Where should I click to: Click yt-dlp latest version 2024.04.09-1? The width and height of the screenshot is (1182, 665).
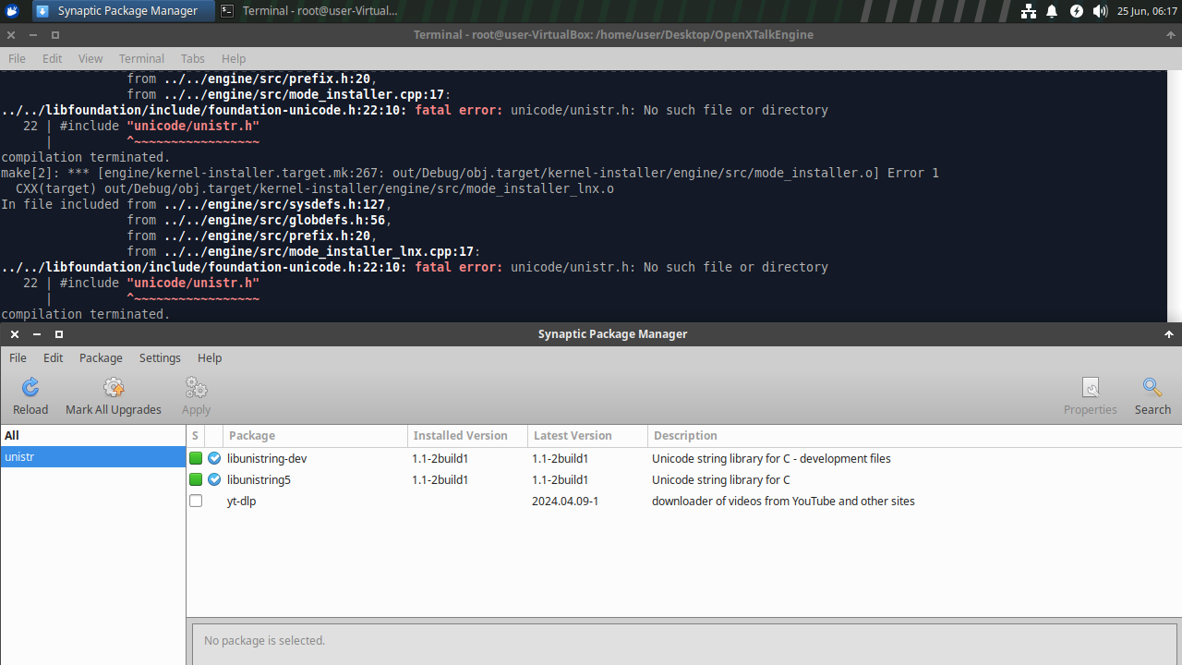[565, 501]
